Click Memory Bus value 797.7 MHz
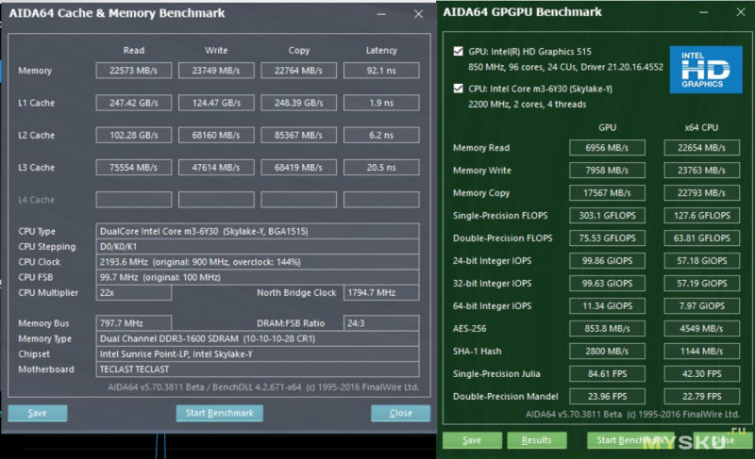Viewport: 755px width, 459px height. [x=133, y=323]
